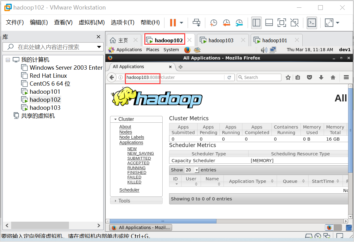The image size is (354, 242).
Task: Expand the Tools section
Action: point(136,201)
